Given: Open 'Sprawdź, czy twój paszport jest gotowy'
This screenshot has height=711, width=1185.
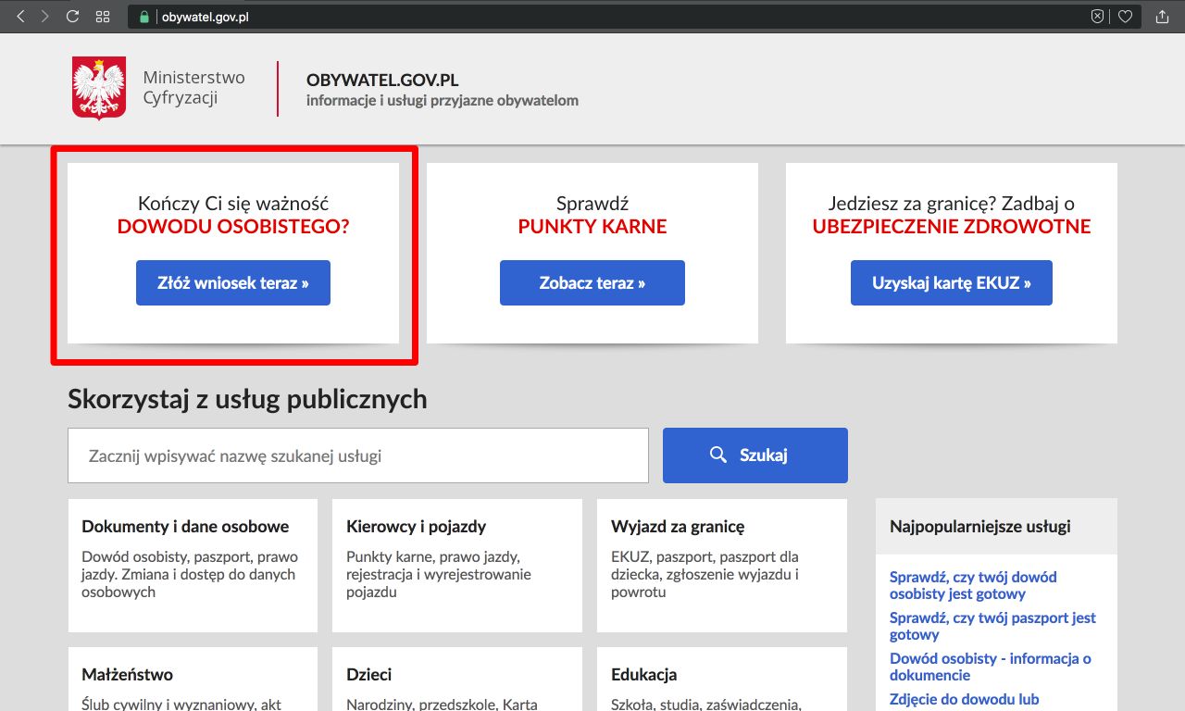Looking at the screenshot, I should (x=992, y=626).
